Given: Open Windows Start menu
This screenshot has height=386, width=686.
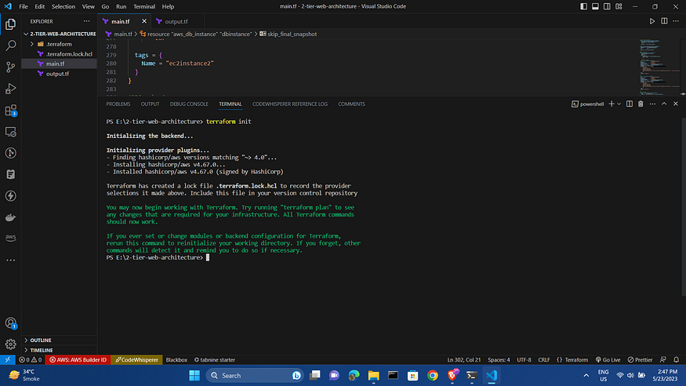Looking at the screenshot, I should [194, 376].
